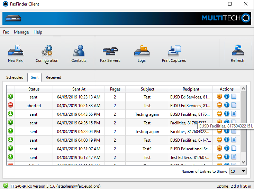Sort by the Subject column header
This screenshot has width=254, height=189.
[147, 89]
